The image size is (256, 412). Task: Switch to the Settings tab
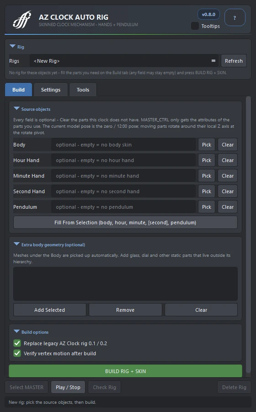pyautogui.click(x=51, y=90)
